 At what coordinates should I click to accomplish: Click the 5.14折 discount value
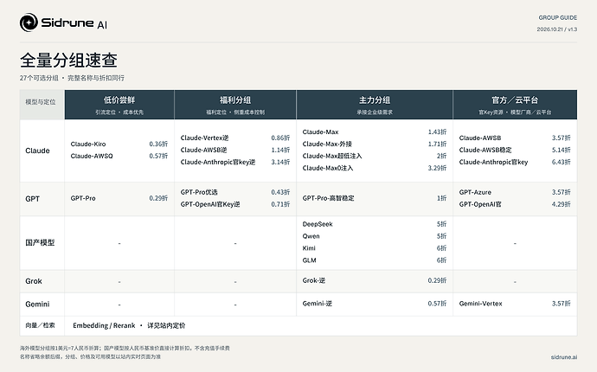[x=562, y=150]
